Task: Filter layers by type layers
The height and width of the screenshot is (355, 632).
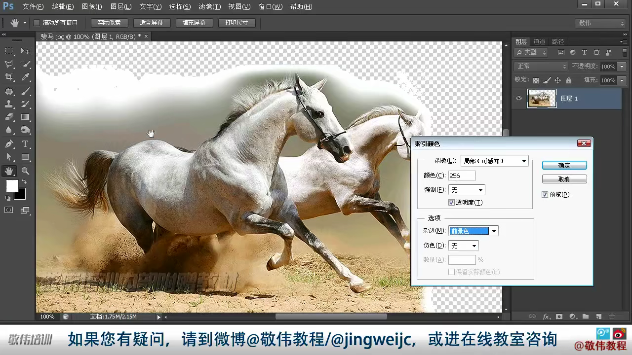Action: [585, 52]
